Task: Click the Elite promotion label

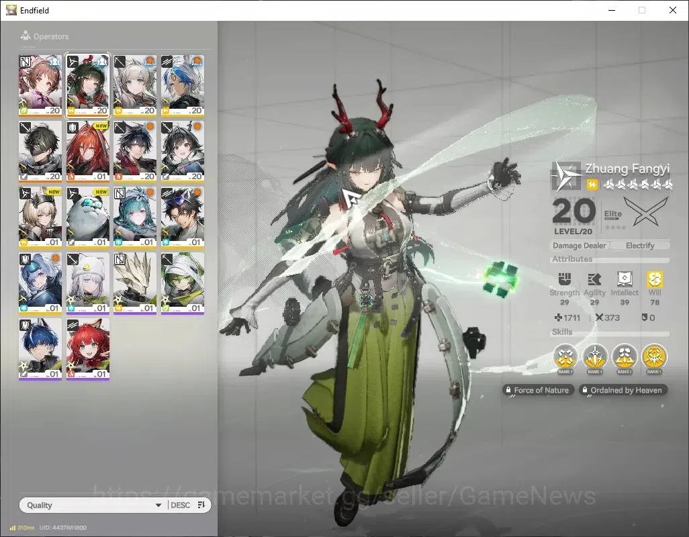Action: 613,213
